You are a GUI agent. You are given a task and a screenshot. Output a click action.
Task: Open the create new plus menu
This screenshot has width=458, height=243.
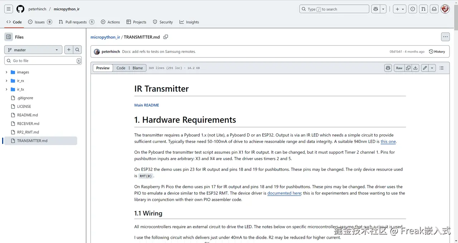399,9
